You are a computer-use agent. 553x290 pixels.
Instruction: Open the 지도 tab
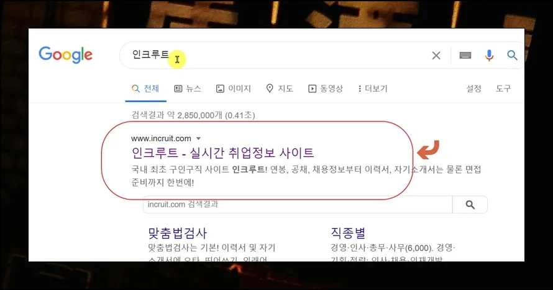tap(280, 89)
